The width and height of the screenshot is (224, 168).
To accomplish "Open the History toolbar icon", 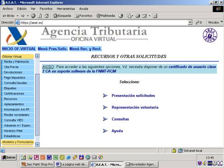I will click(121, 16).
